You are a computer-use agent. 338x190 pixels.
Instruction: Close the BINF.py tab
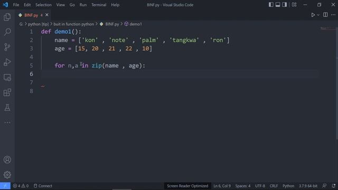coord(47,15)
